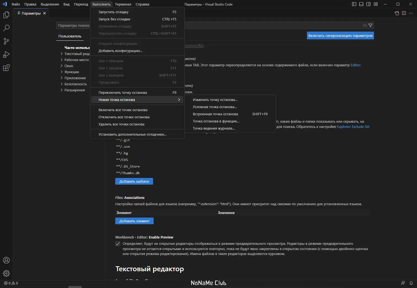The height and width of the screenshot is (288, 417).
Task: Open the Терминал menu
Action: (x=123, y=4)
